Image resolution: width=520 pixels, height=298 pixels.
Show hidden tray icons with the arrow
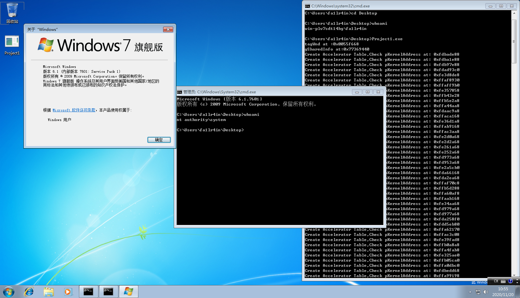click(470, 292)
